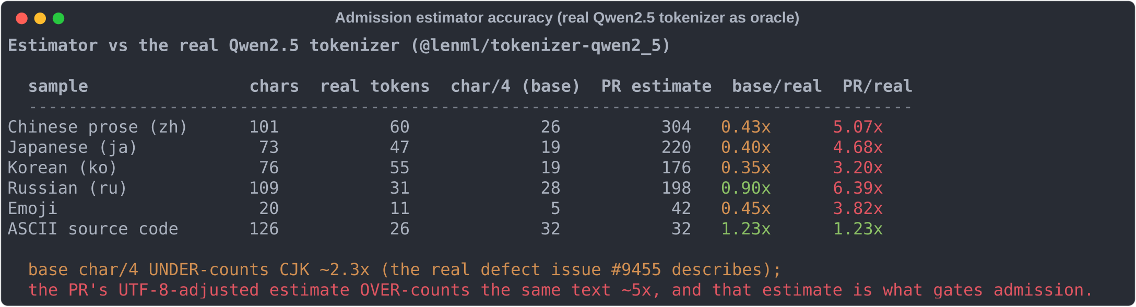Select the 'base/real' column header

tap(777, 86)
